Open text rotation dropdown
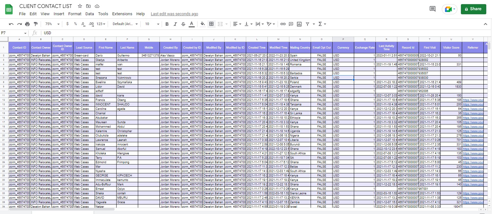Screen dimensions: 492x214 [271, 24]
